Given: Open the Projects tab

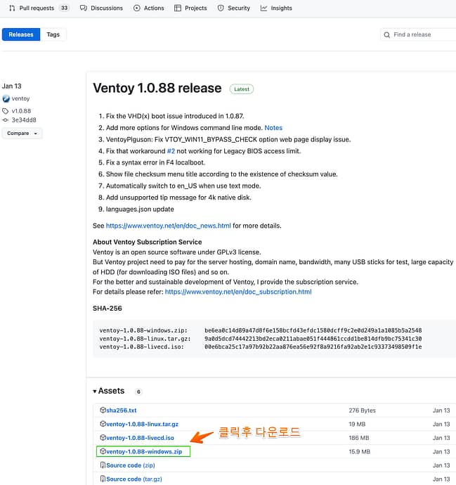Looking at the screenshot, I should click(x=190, y=8).
